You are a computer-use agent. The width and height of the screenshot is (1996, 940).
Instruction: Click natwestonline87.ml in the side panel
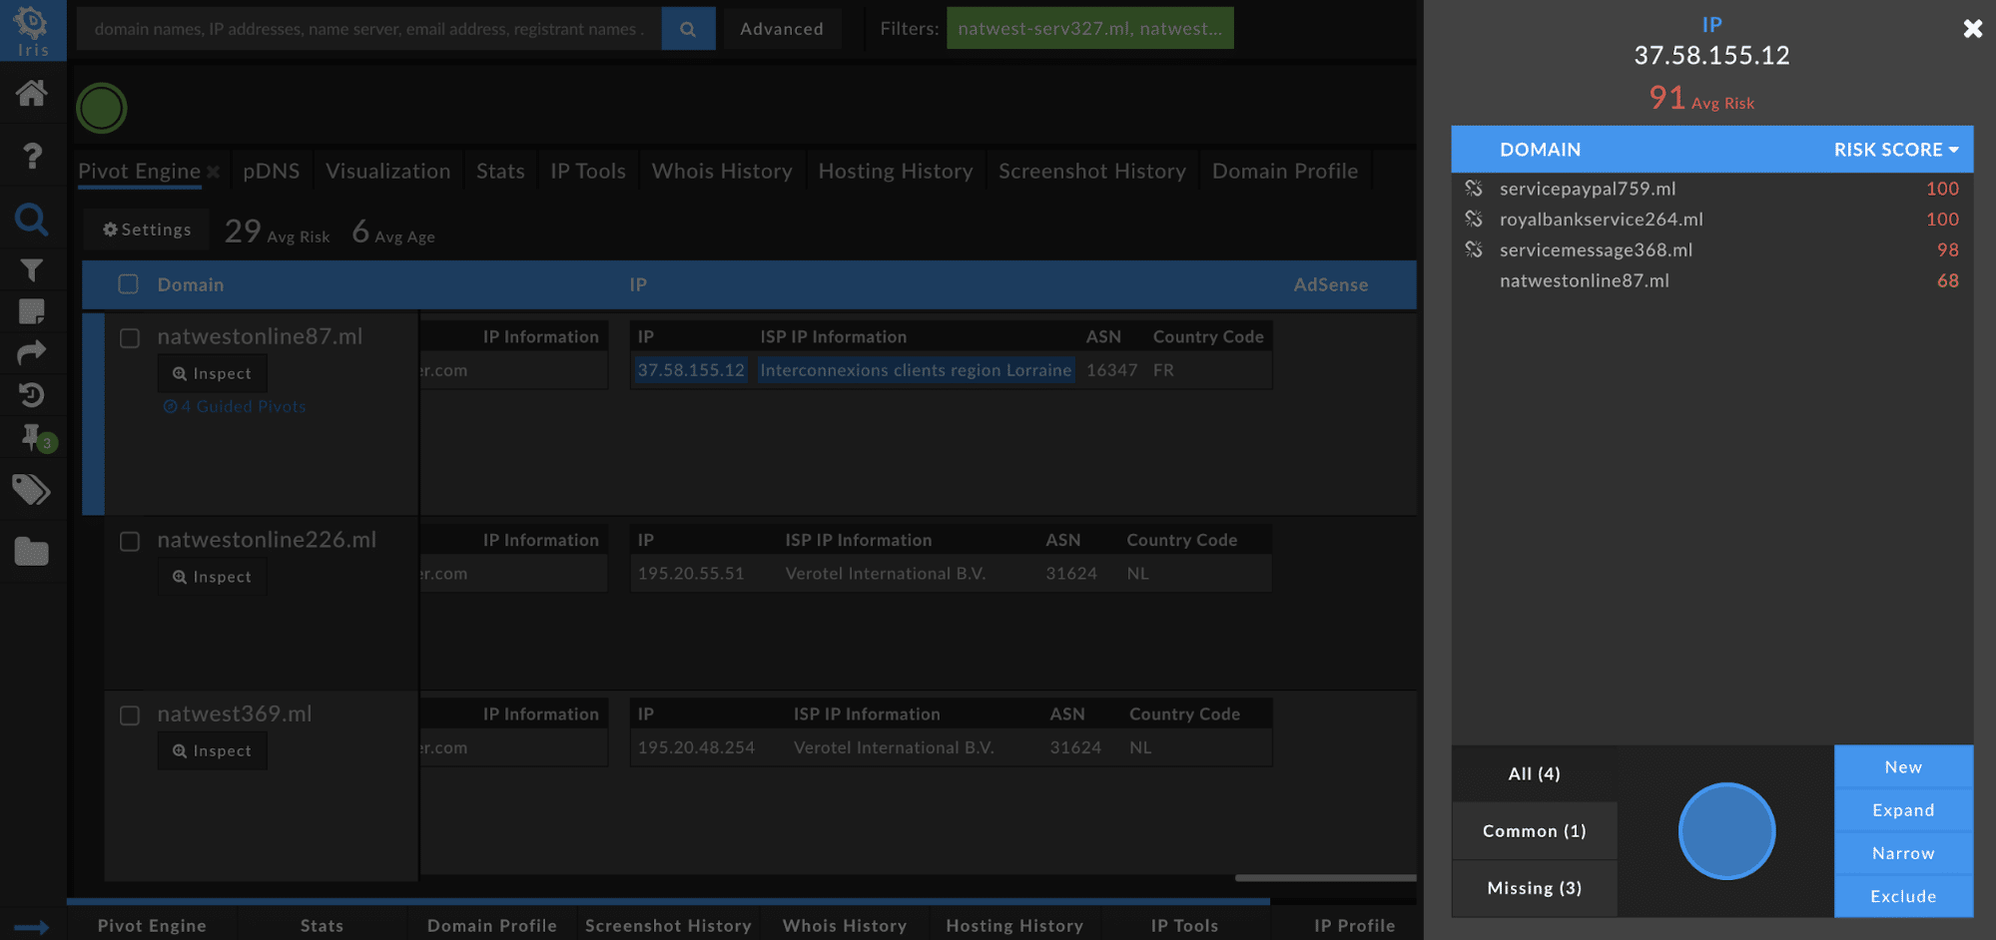tap(1584, 281)
